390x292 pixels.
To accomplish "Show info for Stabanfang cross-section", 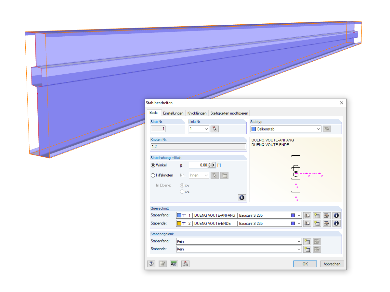I will [336, 215].
